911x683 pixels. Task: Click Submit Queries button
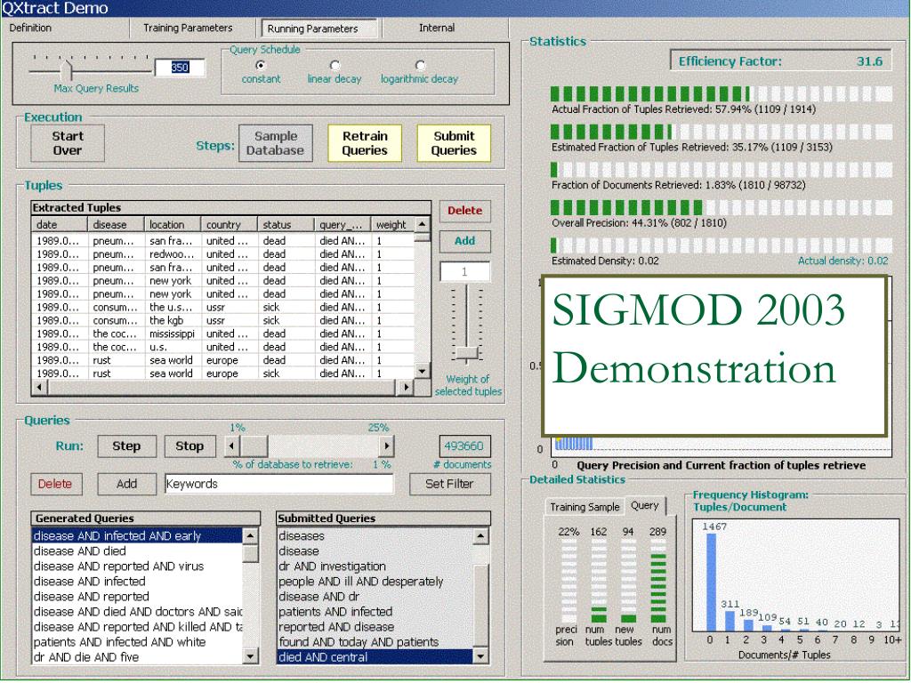(454, 143)
